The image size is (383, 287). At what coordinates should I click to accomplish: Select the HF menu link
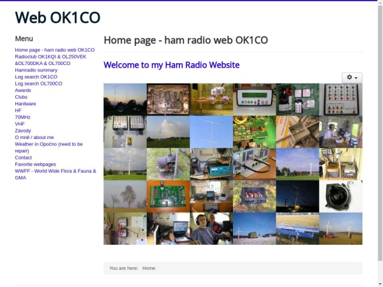pyautogui.click(x=18, y=110)
